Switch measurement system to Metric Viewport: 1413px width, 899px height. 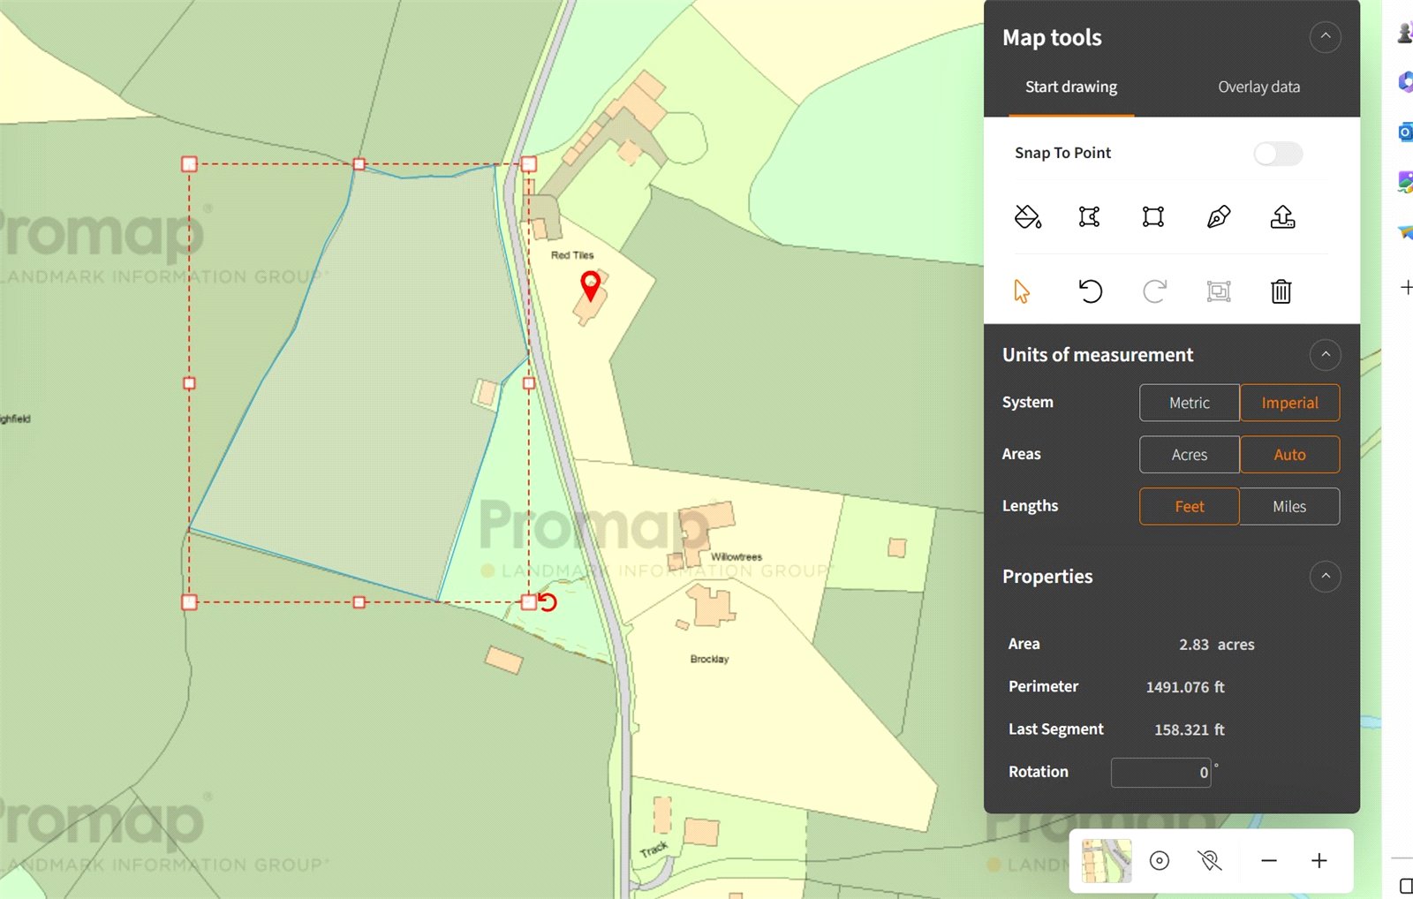pyautogui.click(x=1189, y=403)
